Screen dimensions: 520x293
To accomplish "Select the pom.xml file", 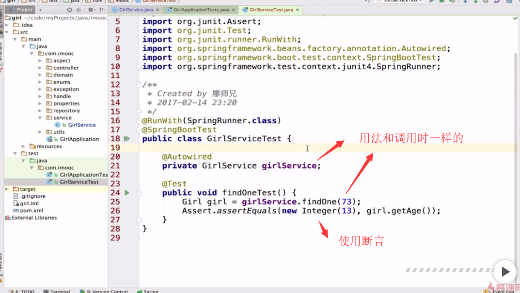I will click(x=32, y=210).
